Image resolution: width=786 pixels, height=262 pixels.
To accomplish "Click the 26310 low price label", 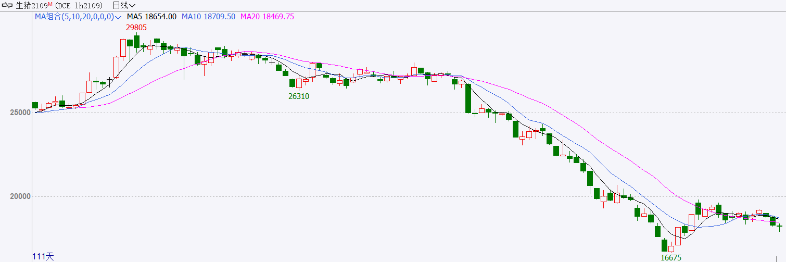I will (x=299, y=96).
